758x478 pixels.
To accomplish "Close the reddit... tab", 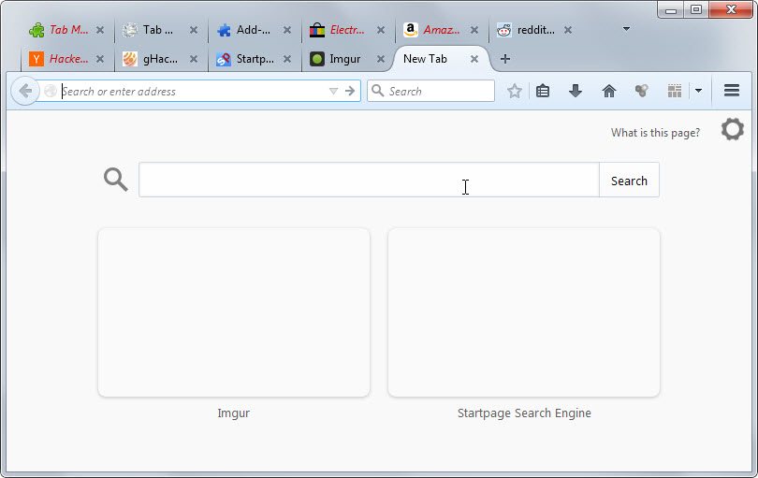I will click(568, 30).
